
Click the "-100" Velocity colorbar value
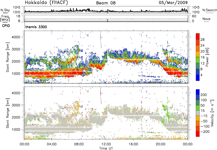(205, 126)
